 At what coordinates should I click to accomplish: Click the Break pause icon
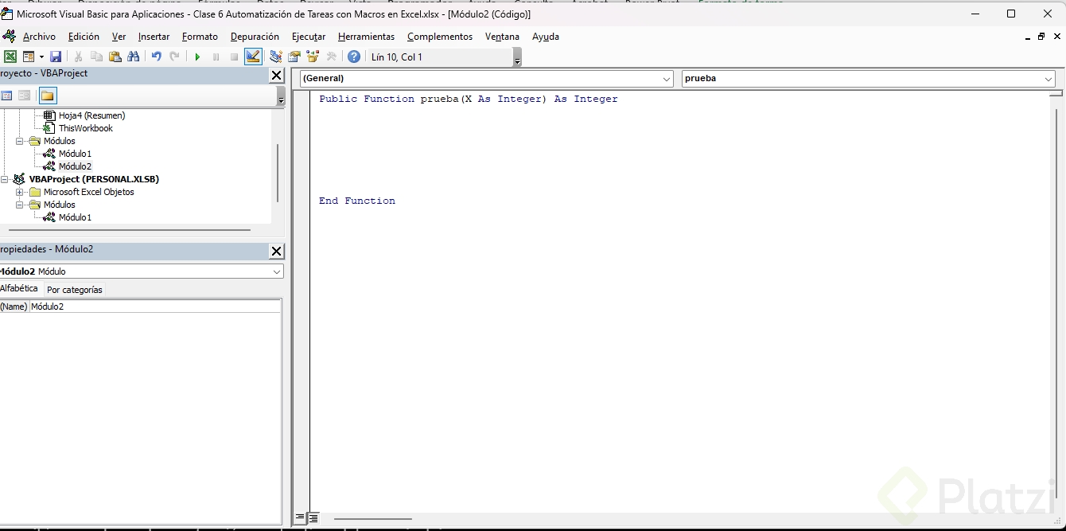pyautogui.click(x=216, y=57)
